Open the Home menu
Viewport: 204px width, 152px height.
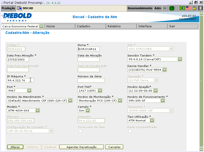point(60,26)
